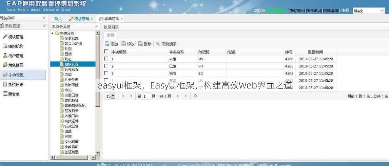Collapse the 字典分类树 panel
Screen dimensions: 389x166
(x=96, y=26)
